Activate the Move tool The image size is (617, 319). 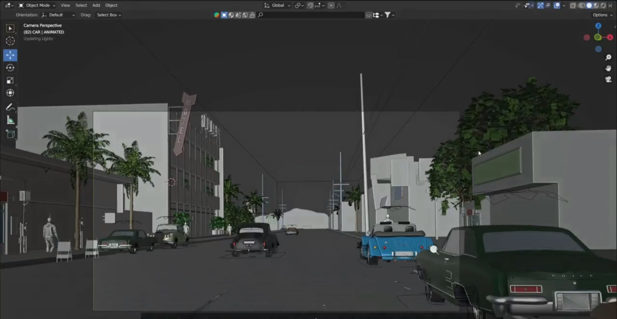(x=10, y=55)
